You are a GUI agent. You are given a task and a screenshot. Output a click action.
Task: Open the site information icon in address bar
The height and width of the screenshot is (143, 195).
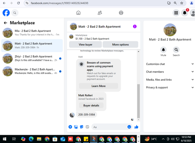tap(27, 3)
